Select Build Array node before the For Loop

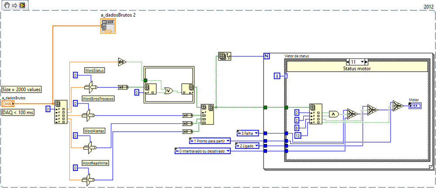point(207,114)
